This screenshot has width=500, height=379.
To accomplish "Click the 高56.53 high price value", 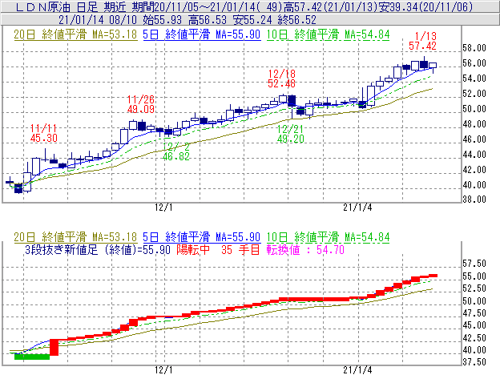I will point(208,20).
